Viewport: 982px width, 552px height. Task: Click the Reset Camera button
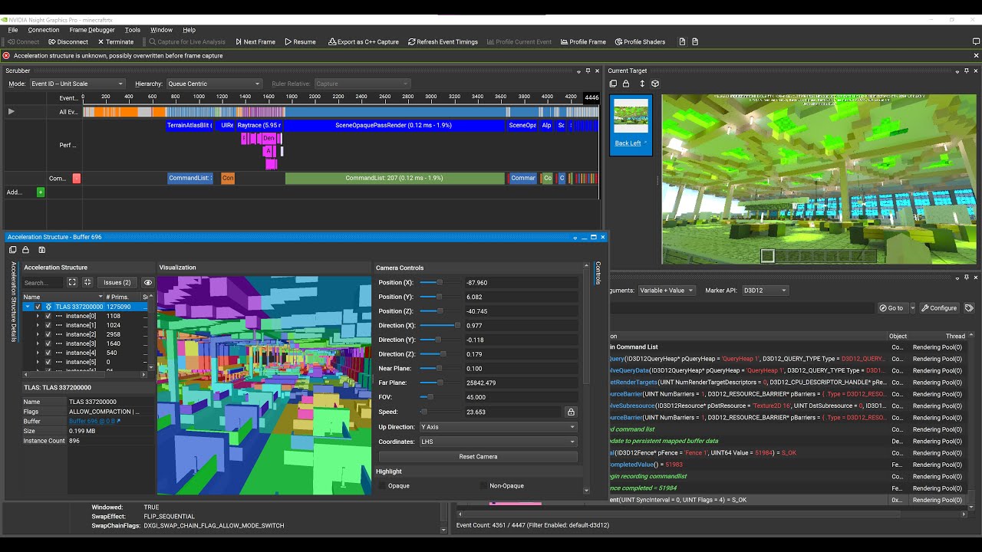[x=478, y=456]
